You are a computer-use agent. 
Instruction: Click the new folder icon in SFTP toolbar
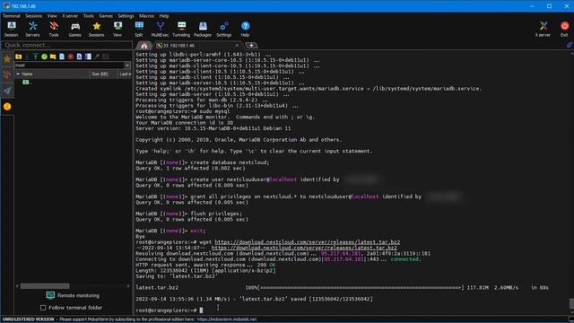tap(53, 57)
